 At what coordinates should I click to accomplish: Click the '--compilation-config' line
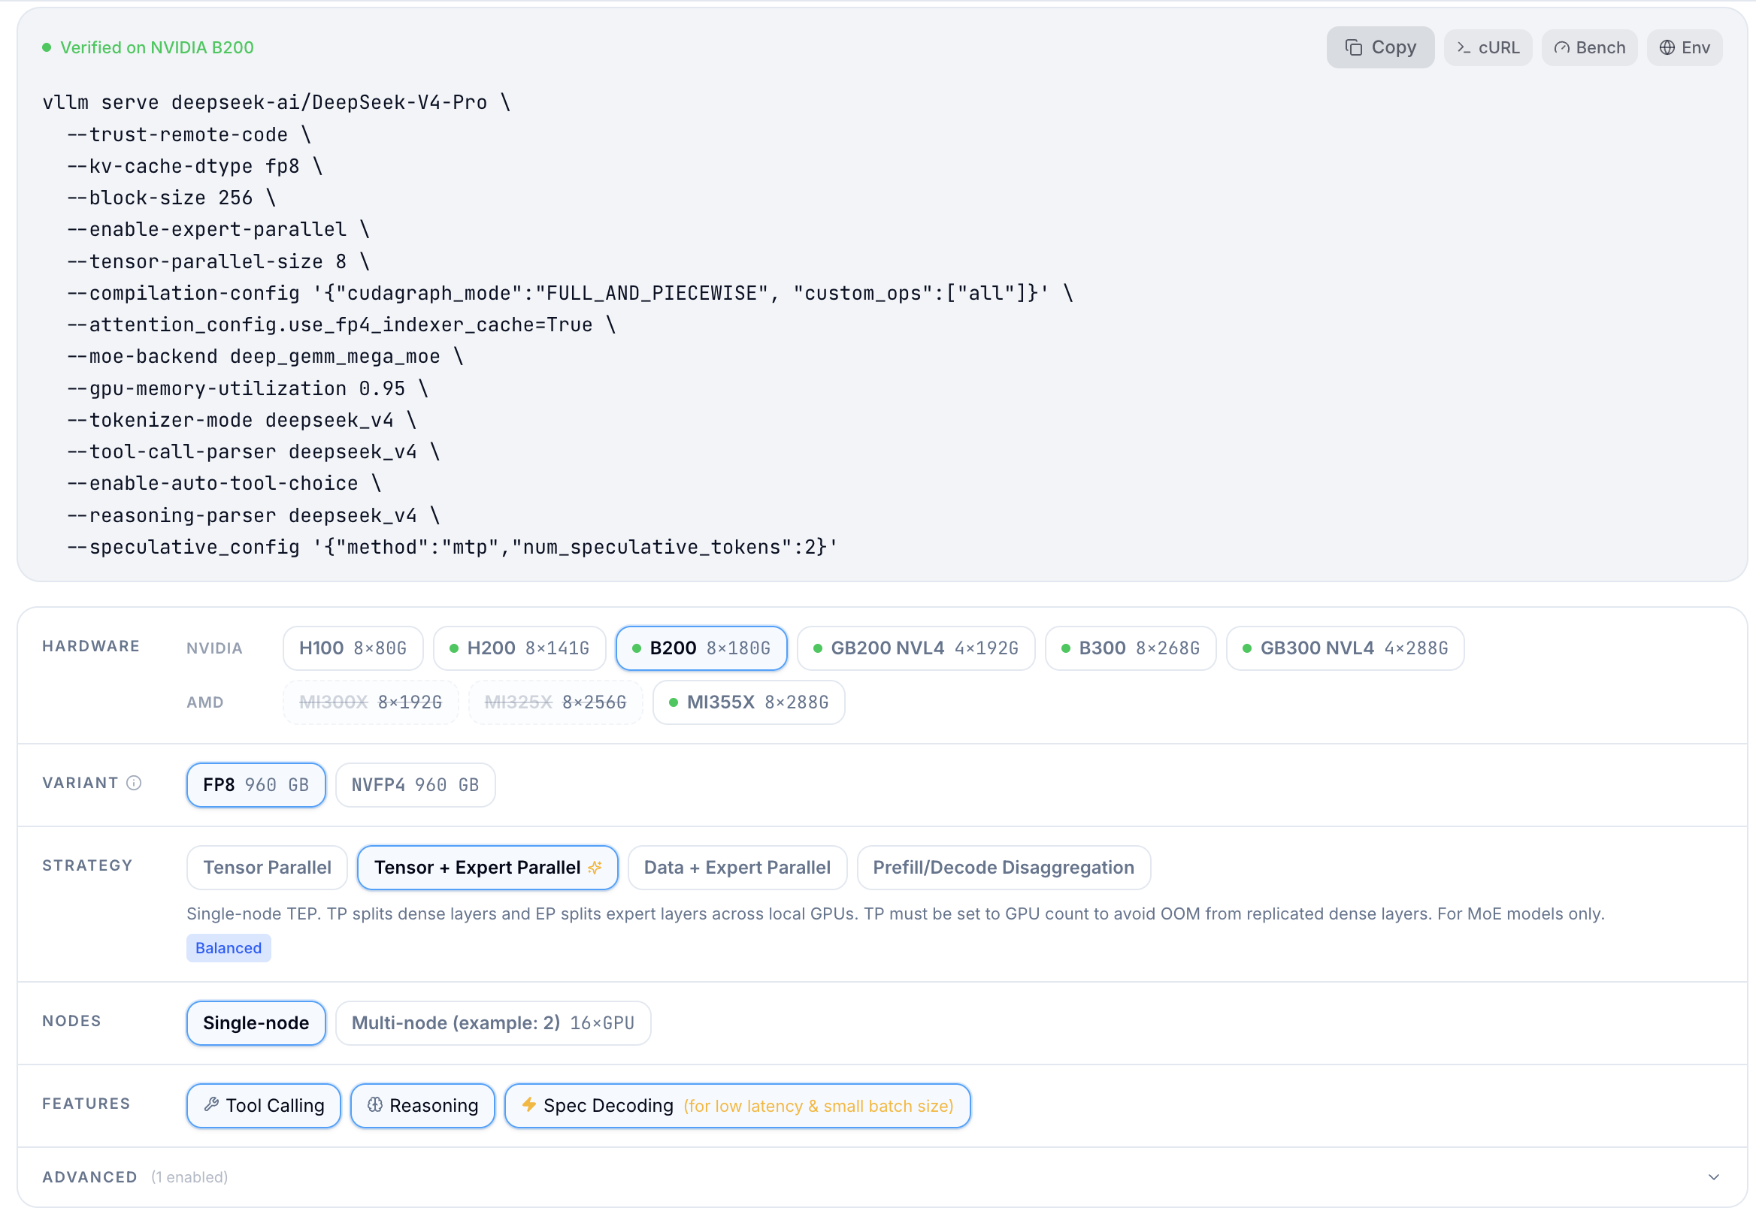570,294
